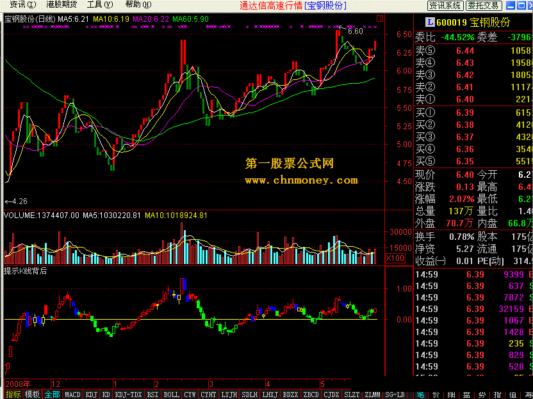The image size is (533, 399).
Task: Switch to the 势 tab
Action: 482,395
